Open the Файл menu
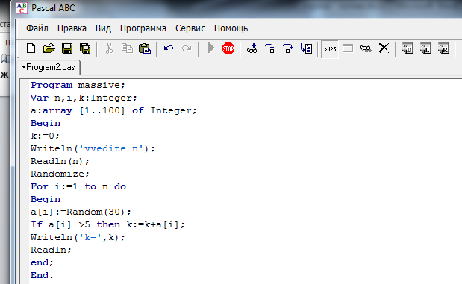 pyautogui.click(x=37, y=28)
